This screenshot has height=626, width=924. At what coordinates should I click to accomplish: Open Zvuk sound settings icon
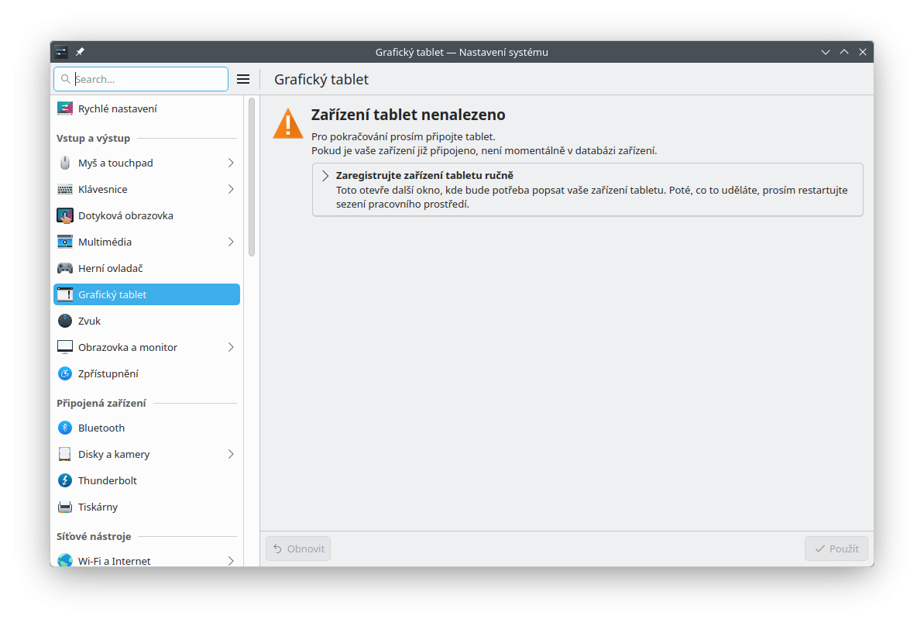tap(65, 321)
